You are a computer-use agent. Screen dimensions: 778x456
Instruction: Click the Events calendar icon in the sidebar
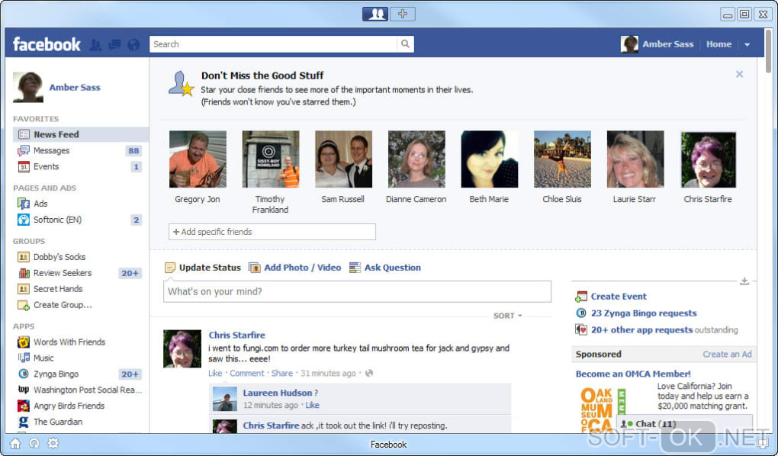coord(24,167)
